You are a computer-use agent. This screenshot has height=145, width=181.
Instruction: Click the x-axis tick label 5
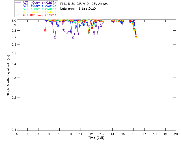coord(17,134)
